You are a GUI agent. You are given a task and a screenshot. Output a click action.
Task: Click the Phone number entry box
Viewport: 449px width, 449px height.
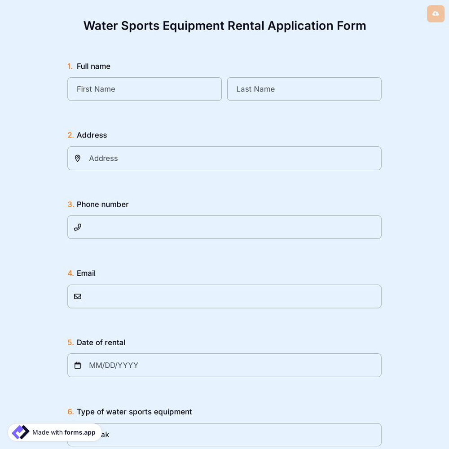224,227
